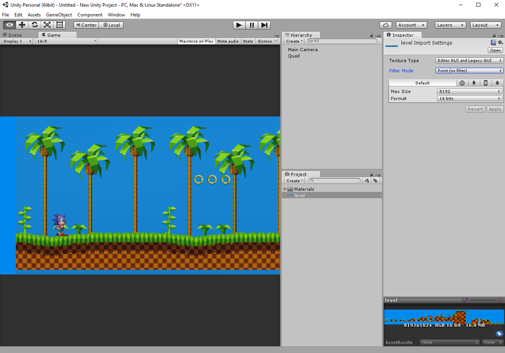Open the Max Size dropdown
Image resolution: width=505 pixels, height=353 pixels.
coord(469,91)
